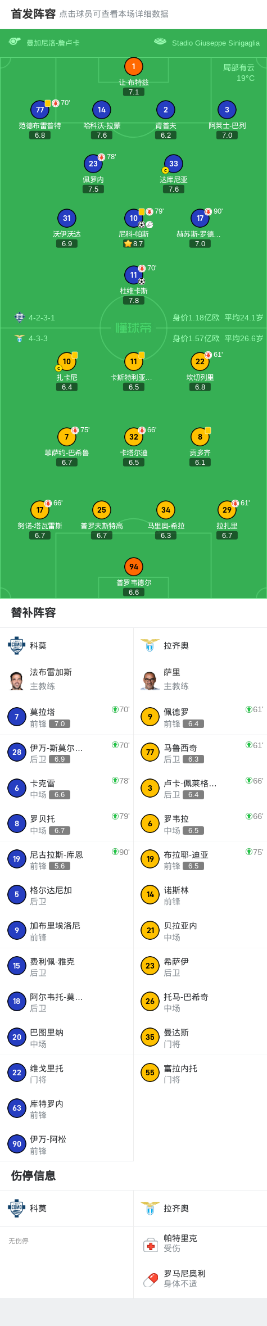This screenshot has height=1326, width=267.
Task: Click the Lazio eagle logo in injury section
Action: click(150, 1208)
